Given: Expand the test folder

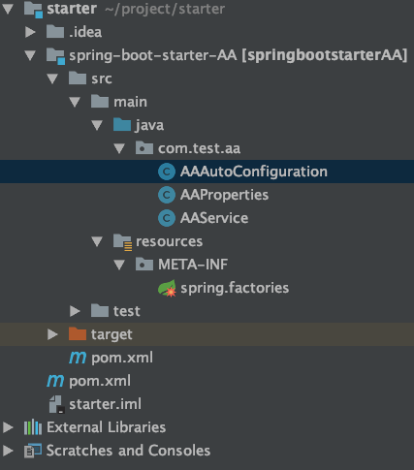Looking at the screenshot, I should tap(75, 311).
